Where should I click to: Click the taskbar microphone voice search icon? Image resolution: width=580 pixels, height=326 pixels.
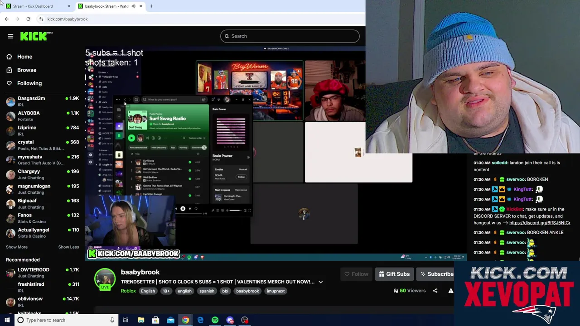point(112,320)
